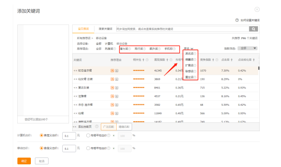This screenshot has height=167, width=281.
Task: Click relevance bar in the 3582 row
Action: pos(139,105)
